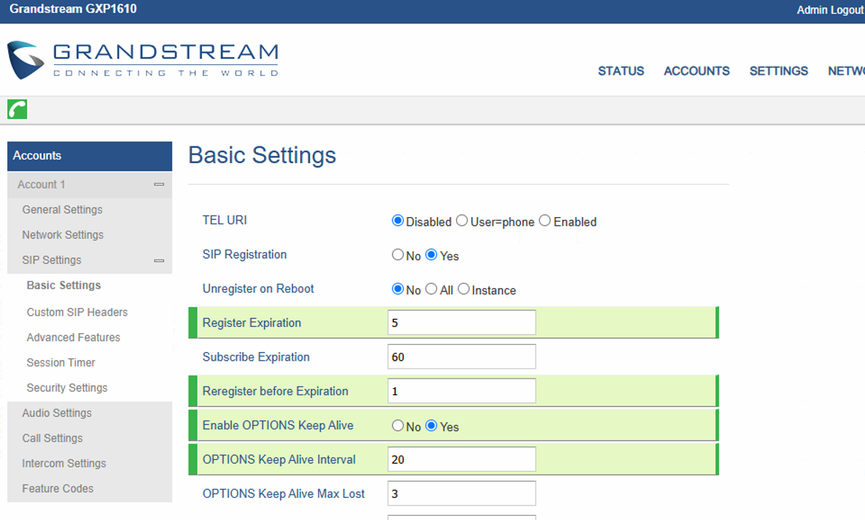Set SIP Registration to No
Image resolution: width=865 pixels, height=520 pixels.
coord(398,255)
